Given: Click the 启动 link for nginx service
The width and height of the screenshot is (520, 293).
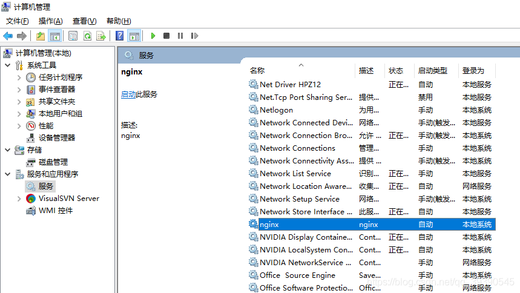Looking at the screenshot, I should point(128,94).
